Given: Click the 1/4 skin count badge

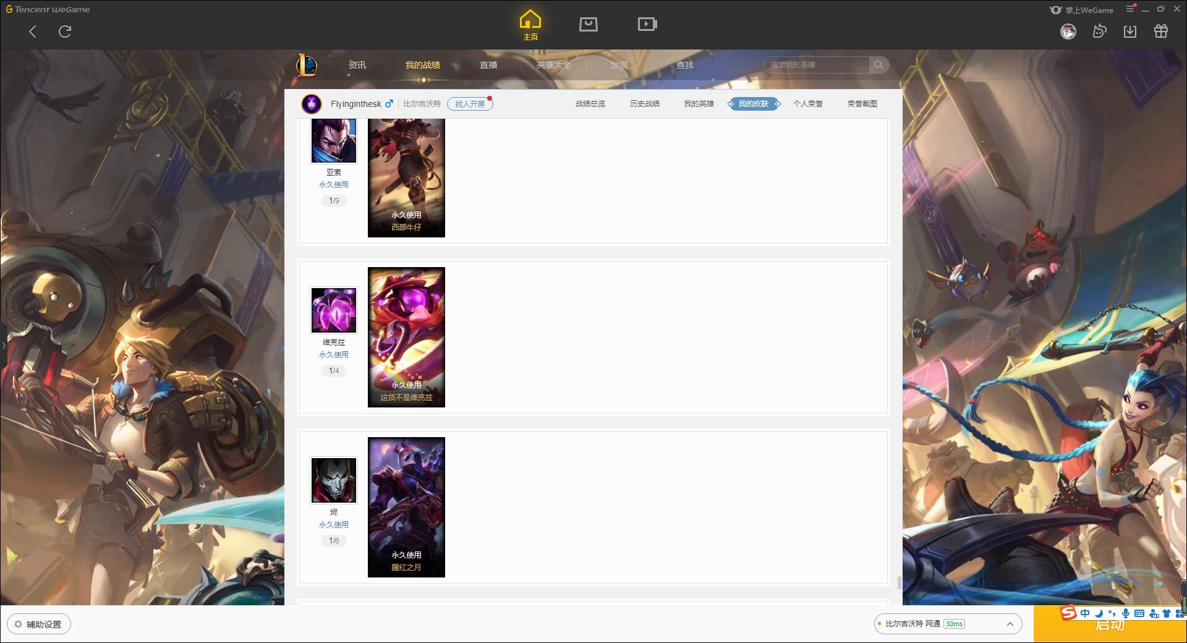Looking at the screenshot, I should click(334, 371).
